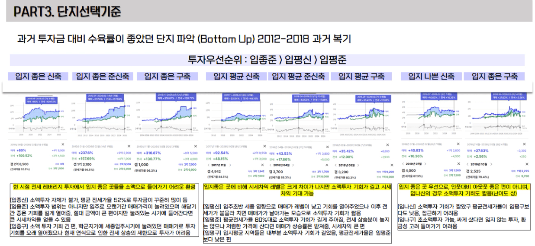Image resolution: width=535 pixels, height=246 pixels.
Task: Select the 입지 평균 구축 category header
Action: (361, 77)
